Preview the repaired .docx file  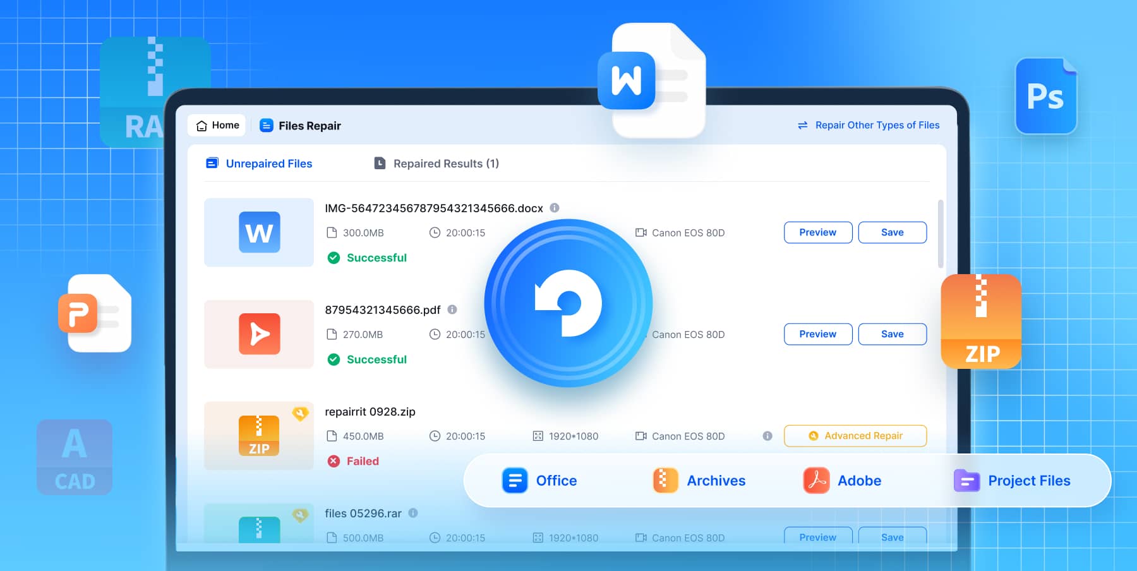[x=818, y=232]
